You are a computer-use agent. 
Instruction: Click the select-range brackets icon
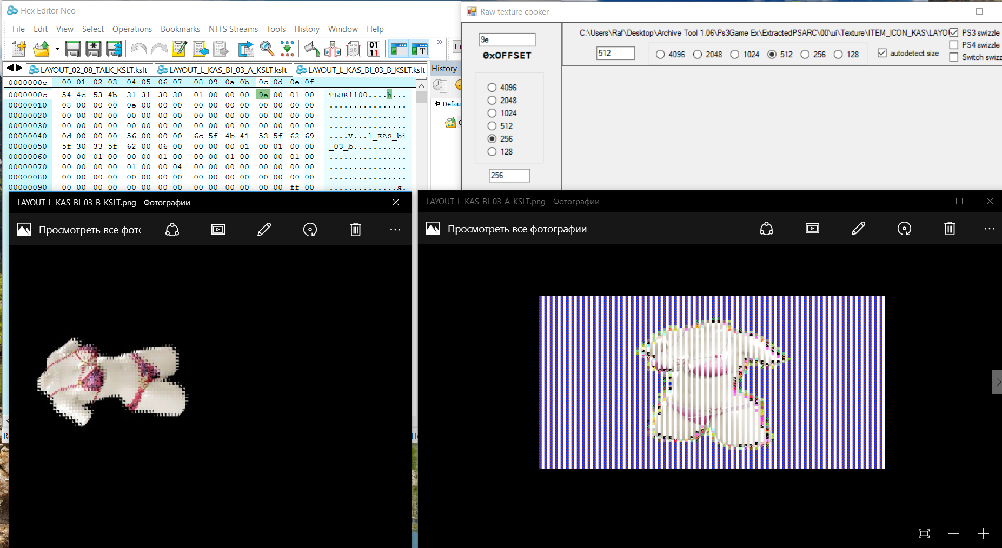tap(333, 49)
